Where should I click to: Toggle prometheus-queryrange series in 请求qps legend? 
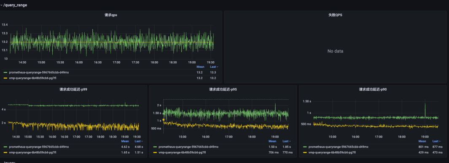(39, 73)
